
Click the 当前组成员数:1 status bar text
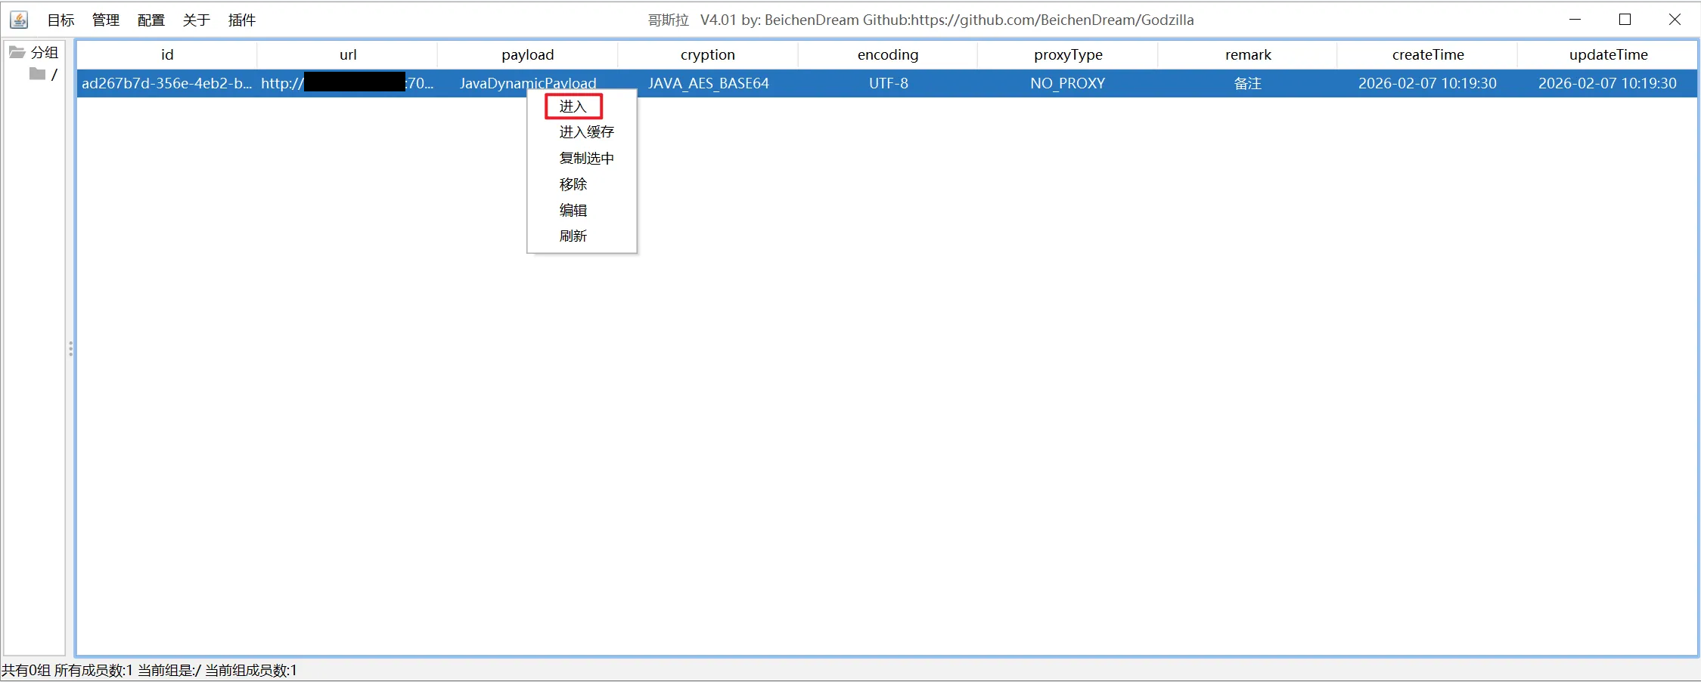click(251, 671)
